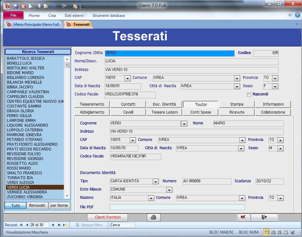The height and width of the screenshot is (237, 302).
Task: Click the Tesseramento button
Action: click(92, 104)
